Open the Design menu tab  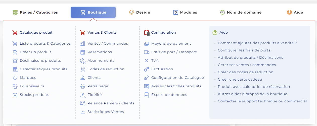point(140,12)
